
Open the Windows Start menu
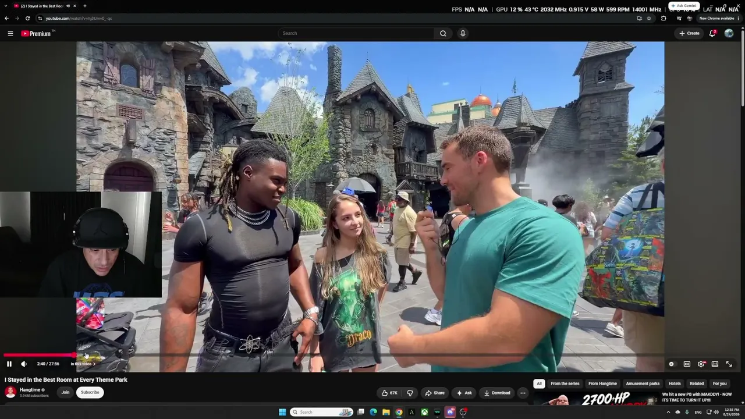pos(282,412)
